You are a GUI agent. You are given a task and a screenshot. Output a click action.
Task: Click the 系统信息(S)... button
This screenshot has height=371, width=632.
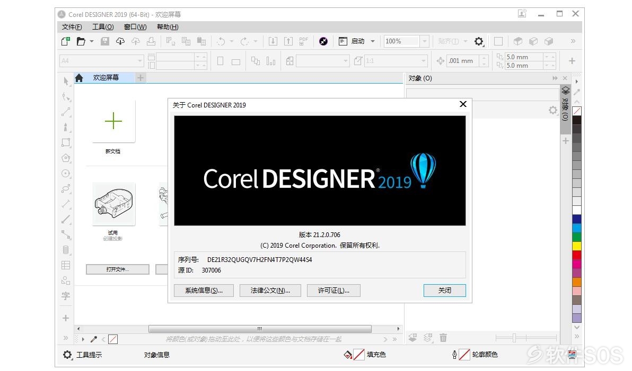pos(204,291)
